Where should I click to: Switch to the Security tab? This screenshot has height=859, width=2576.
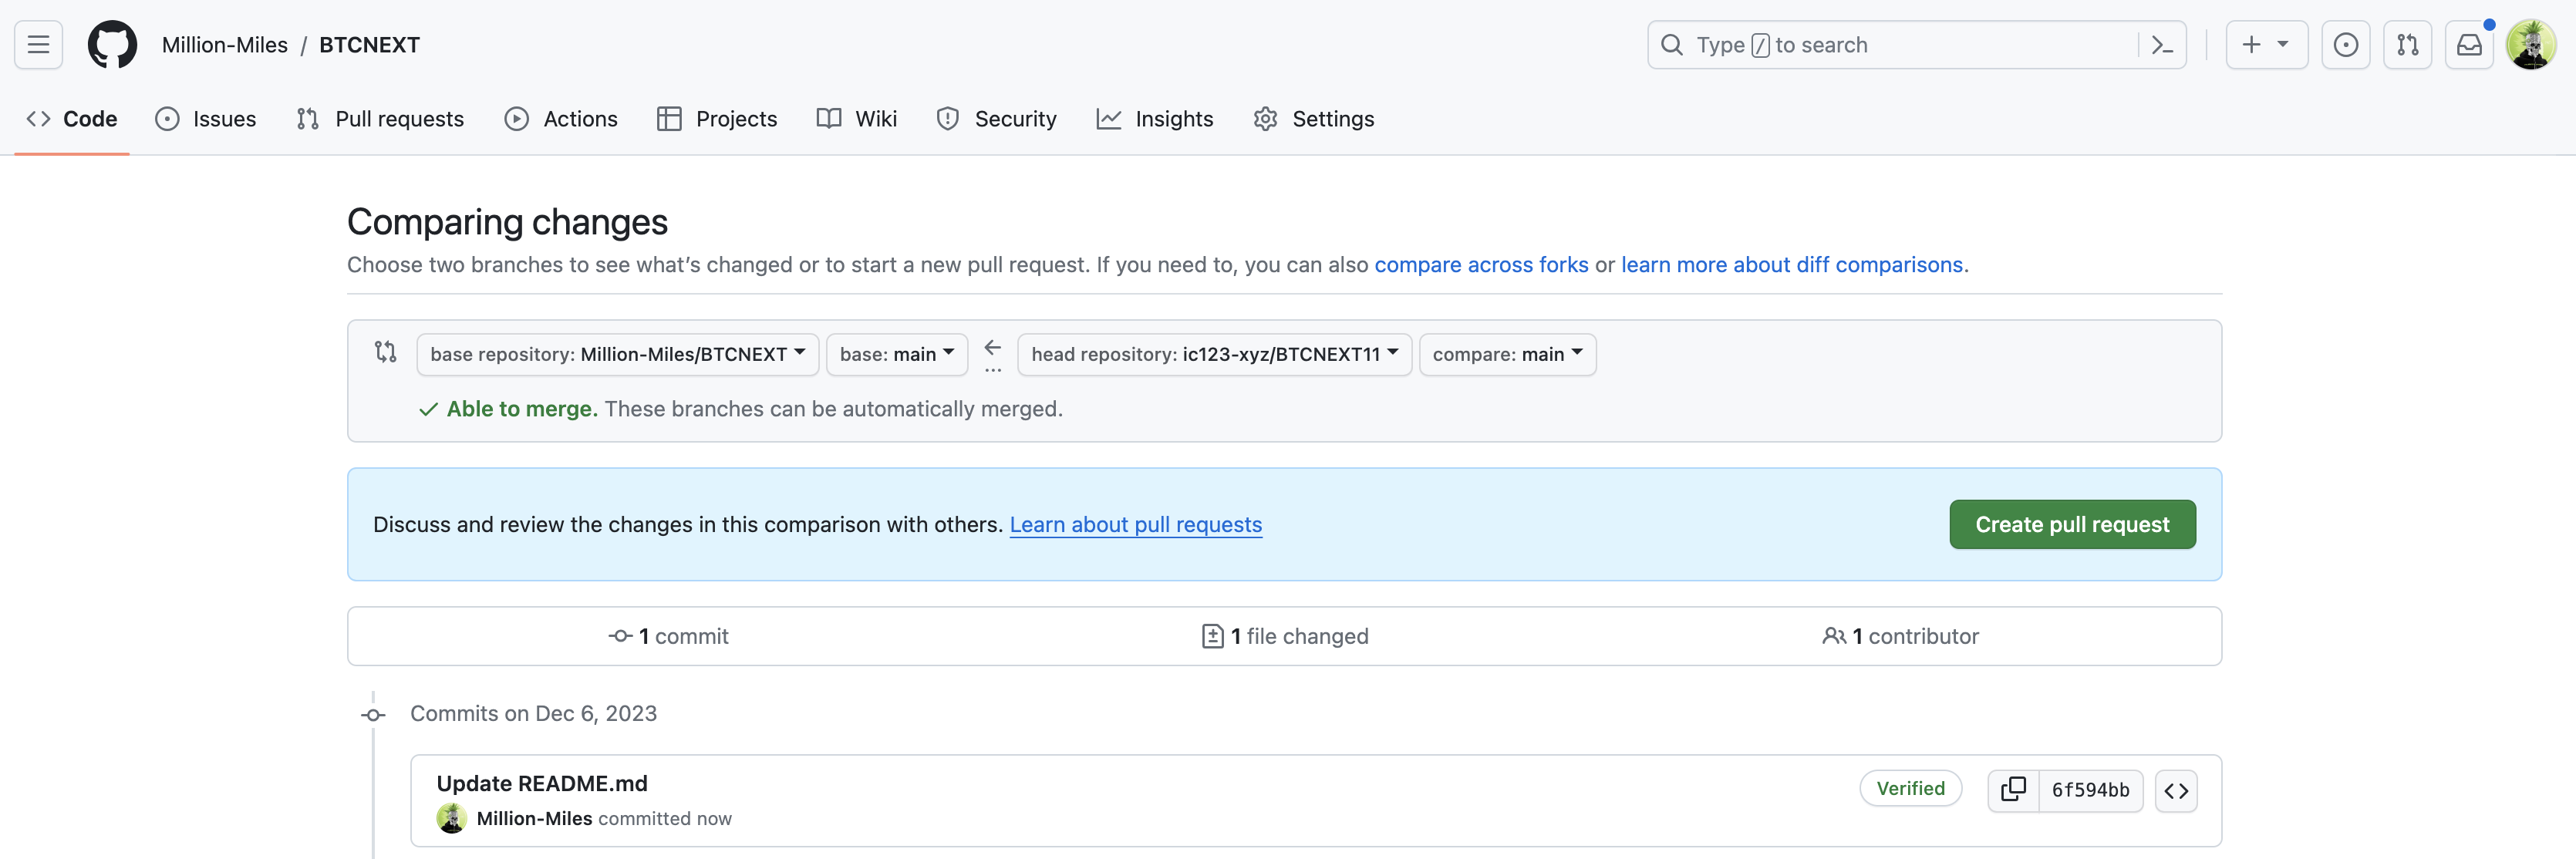click(x=997, y=119)
